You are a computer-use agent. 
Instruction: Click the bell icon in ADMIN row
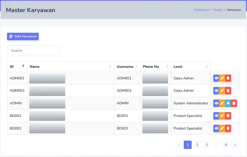coord(228,103)
